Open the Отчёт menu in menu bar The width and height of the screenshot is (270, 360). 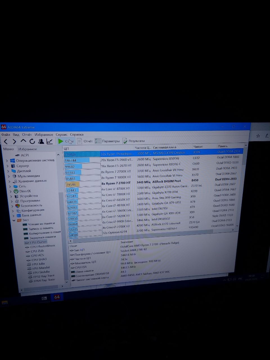[27, 135]
